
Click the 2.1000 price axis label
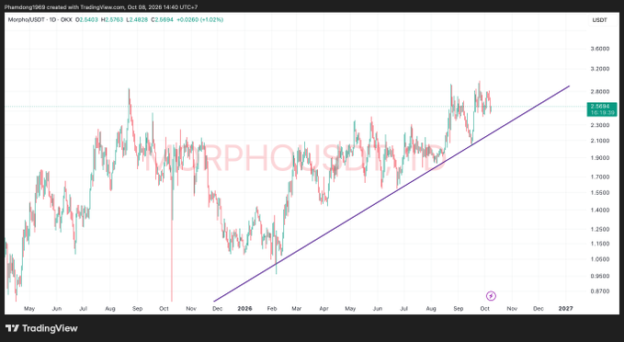tap(600, 141)
